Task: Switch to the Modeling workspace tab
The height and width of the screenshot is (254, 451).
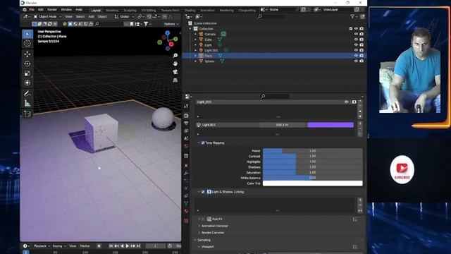Action: [x=112, y=11]
